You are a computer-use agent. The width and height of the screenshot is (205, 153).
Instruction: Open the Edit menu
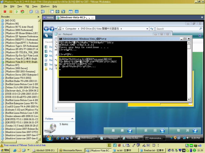(12, 6)
